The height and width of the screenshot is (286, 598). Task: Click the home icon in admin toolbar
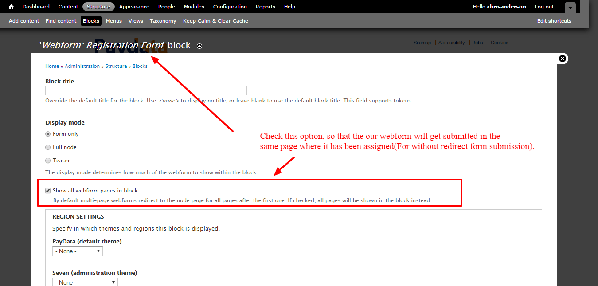tap(12, 7)
